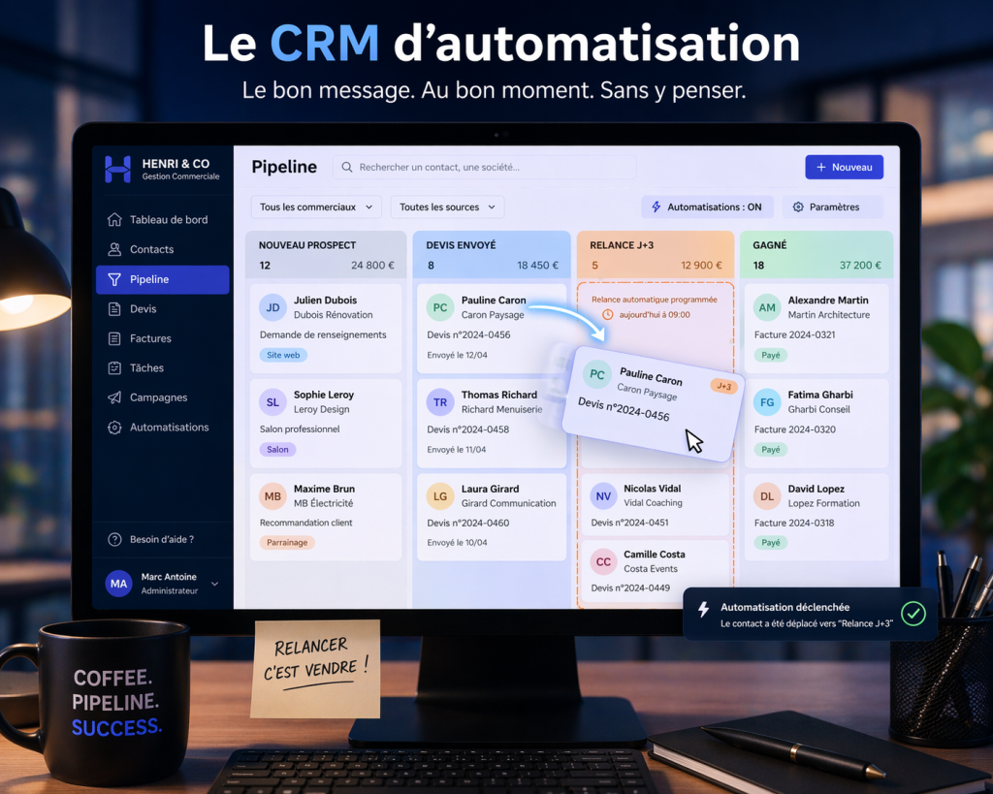Click the + Nouveau button

point(845,167)
